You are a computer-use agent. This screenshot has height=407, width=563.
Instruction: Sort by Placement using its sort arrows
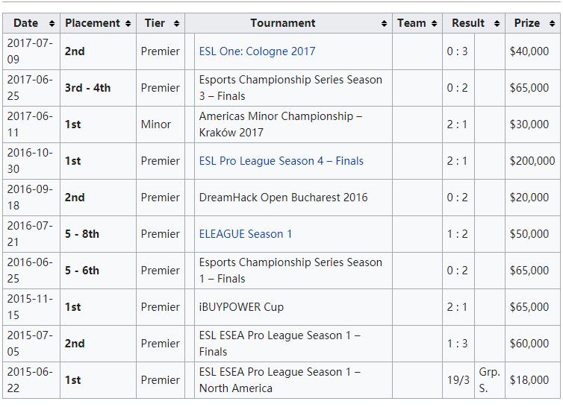click(x=128, y=24)
